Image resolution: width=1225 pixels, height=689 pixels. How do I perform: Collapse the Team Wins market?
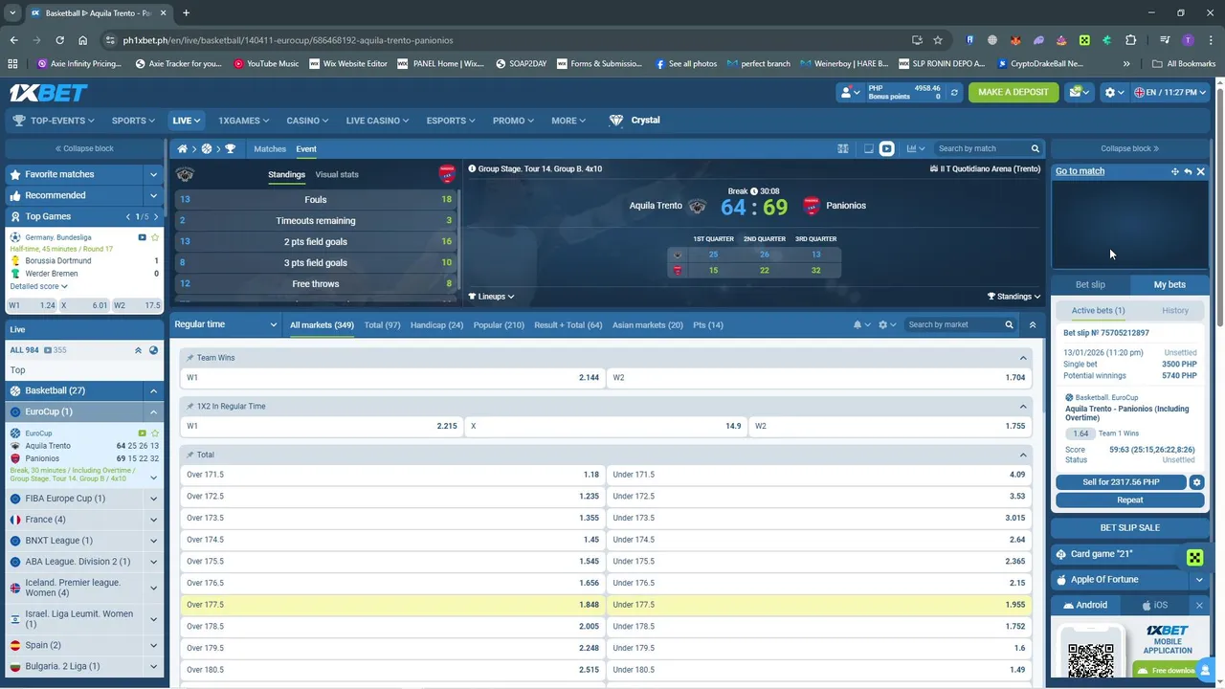(x=1023, y=358)
